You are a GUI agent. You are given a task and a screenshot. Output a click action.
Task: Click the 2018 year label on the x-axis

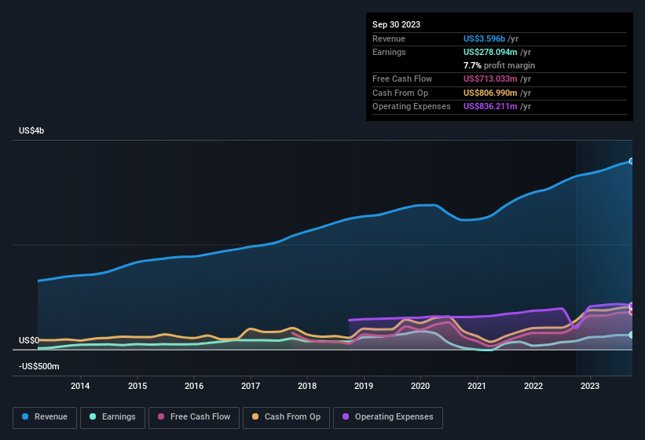[x=307, y=386]
